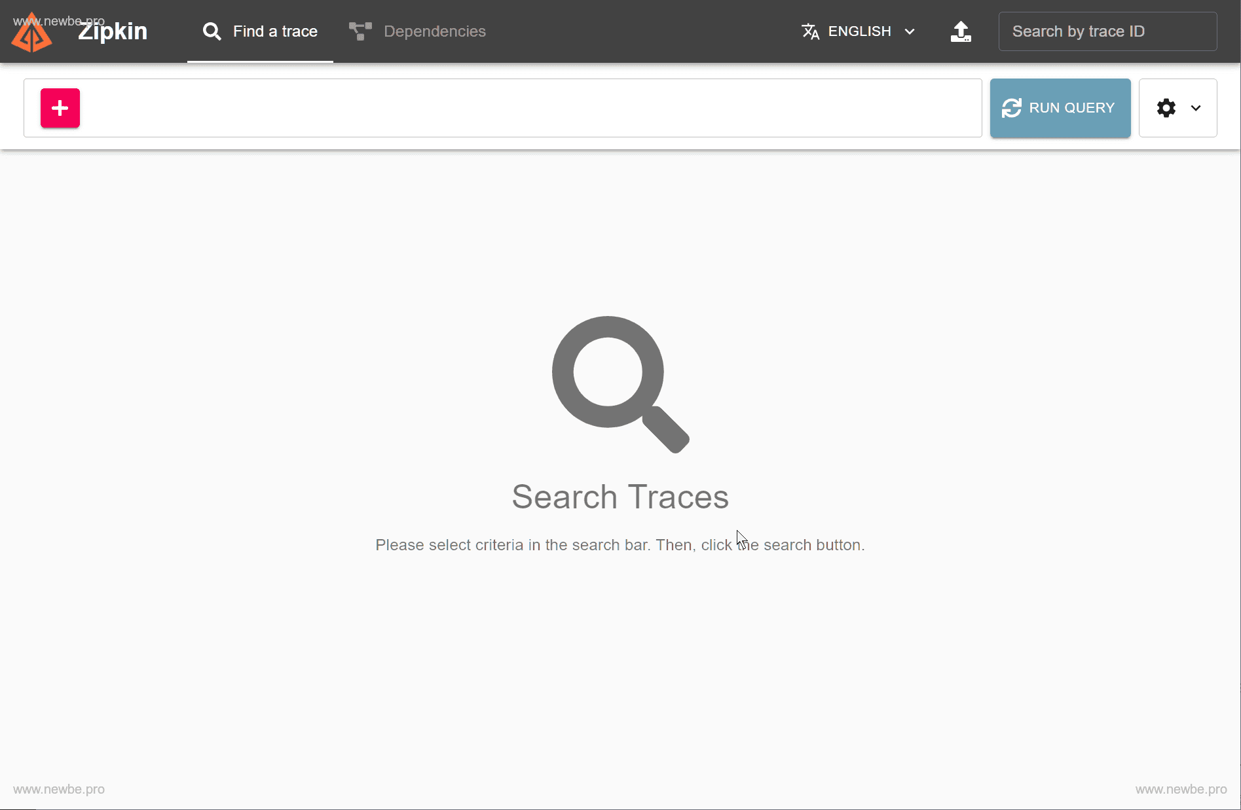Open the chevron next to the settings gear
The width and height of the screenshot is (1241, 810).
coord(1195,108)
